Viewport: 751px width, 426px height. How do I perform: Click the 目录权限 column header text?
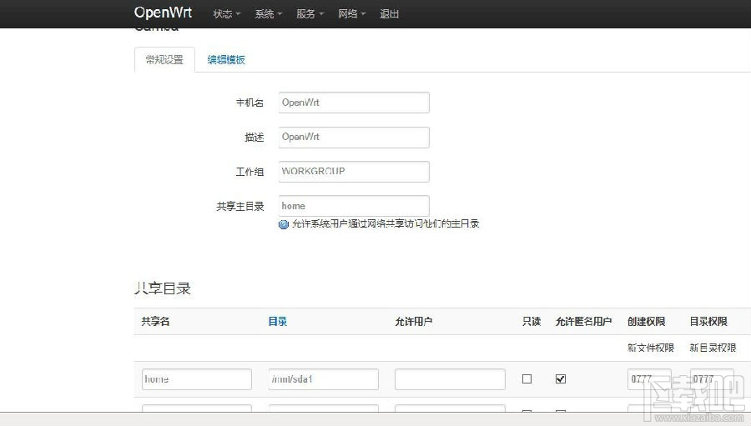click(x=708, y=322)
